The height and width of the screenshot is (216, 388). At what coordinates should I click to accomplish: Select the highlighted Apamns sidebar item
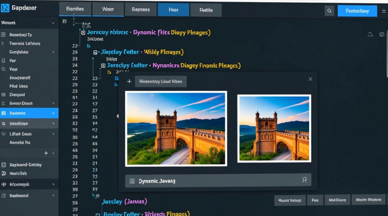(x=29, y=113)
